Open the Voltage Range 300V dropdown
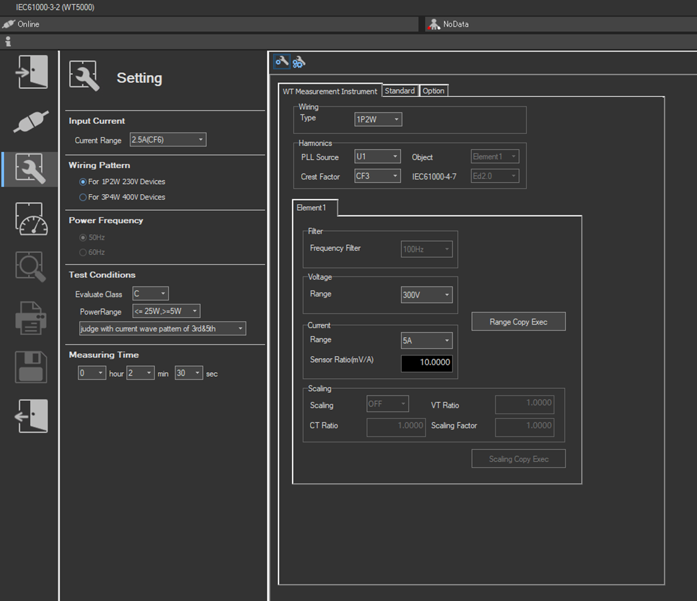The image size is (697, 601). pyautogui.click(x=427, y=294)
